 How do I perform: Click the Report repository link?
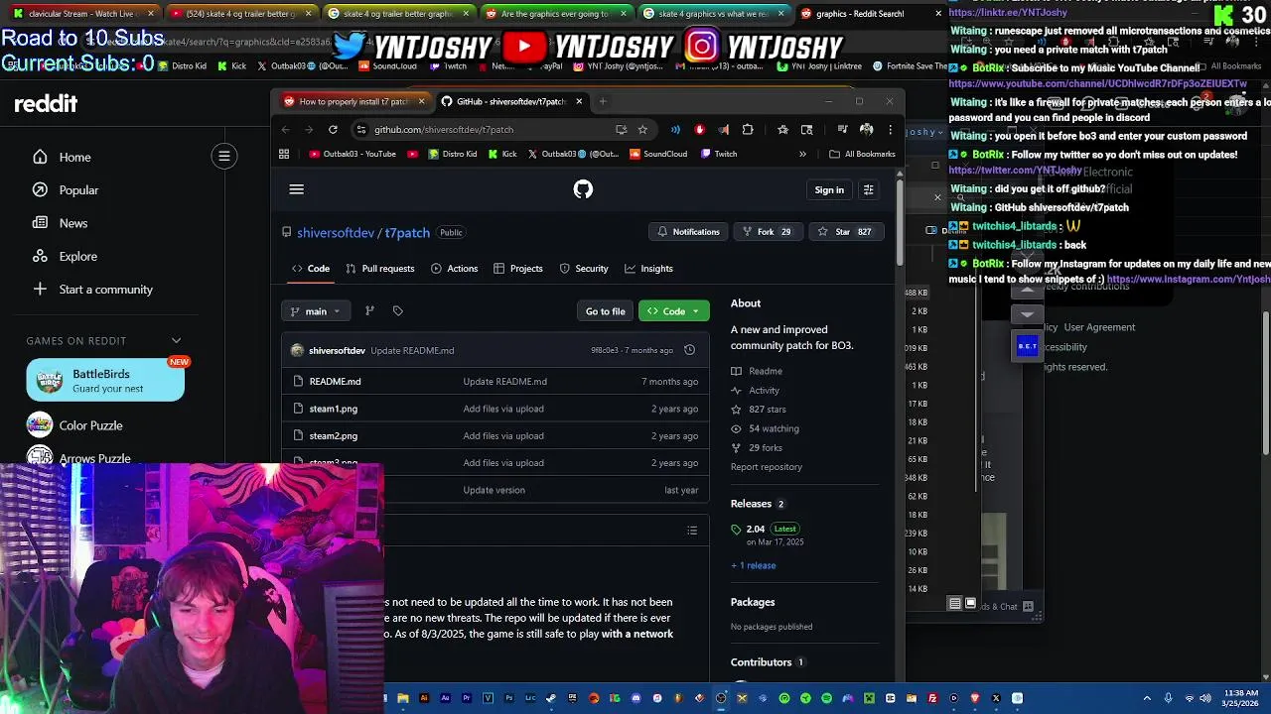click(x=767, y=467)
